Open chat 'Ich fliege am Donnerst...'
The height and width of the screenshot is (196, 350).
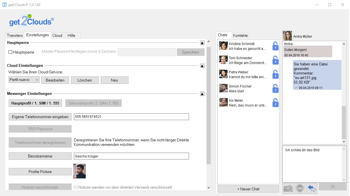[x=249, y=60]
